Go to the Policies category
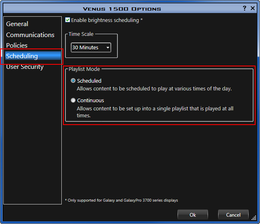 (17, 46)
